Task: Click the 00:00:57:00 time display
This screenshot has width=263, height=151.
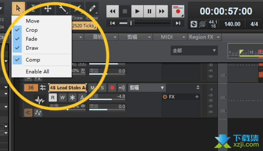Action: (226, 11)
